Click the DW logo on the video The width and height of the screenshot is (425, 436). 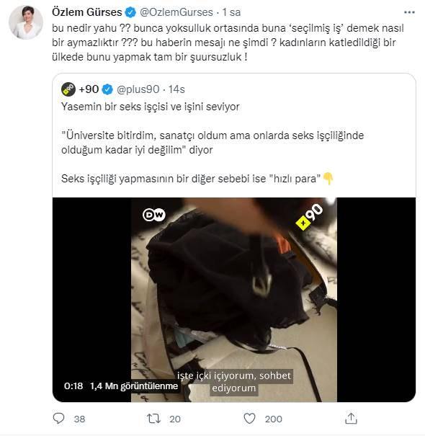[154, 215]
